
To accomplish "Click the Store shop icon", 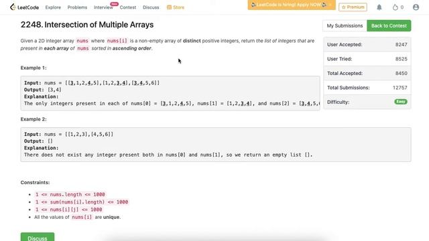I will pyautogui.click(x=169, y=7).
